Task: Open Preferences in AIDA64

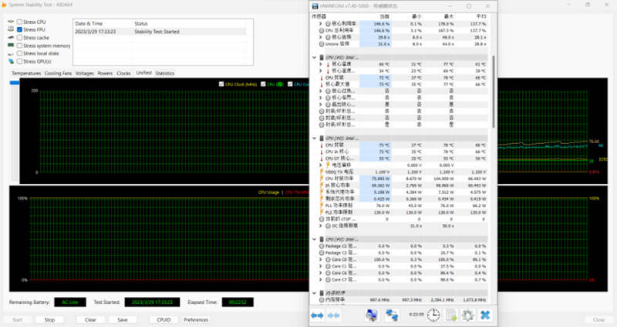Action: (x=196, y=320)
